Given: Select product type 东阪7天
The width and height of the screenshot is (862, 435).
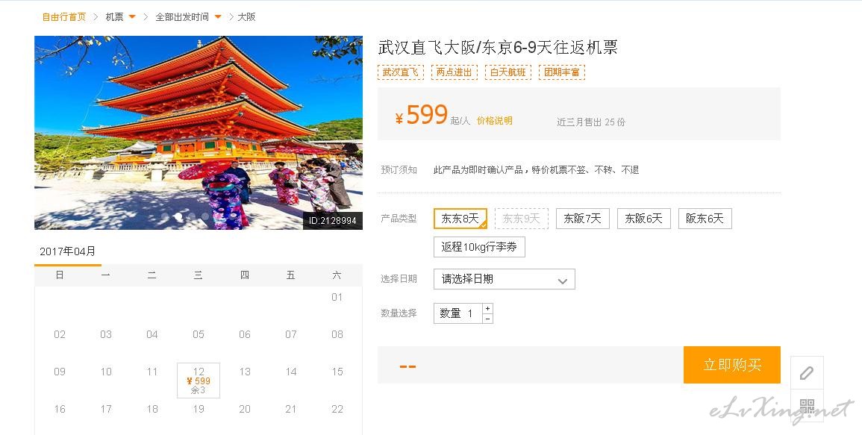Looking at the screenshot, I should 582,219.
